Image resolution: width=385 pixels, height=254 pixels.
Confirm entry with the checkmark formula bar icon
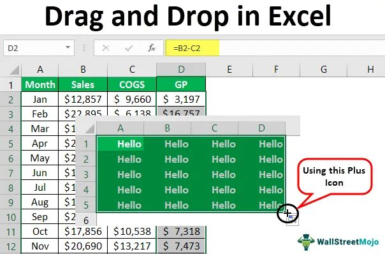[129, 48]
